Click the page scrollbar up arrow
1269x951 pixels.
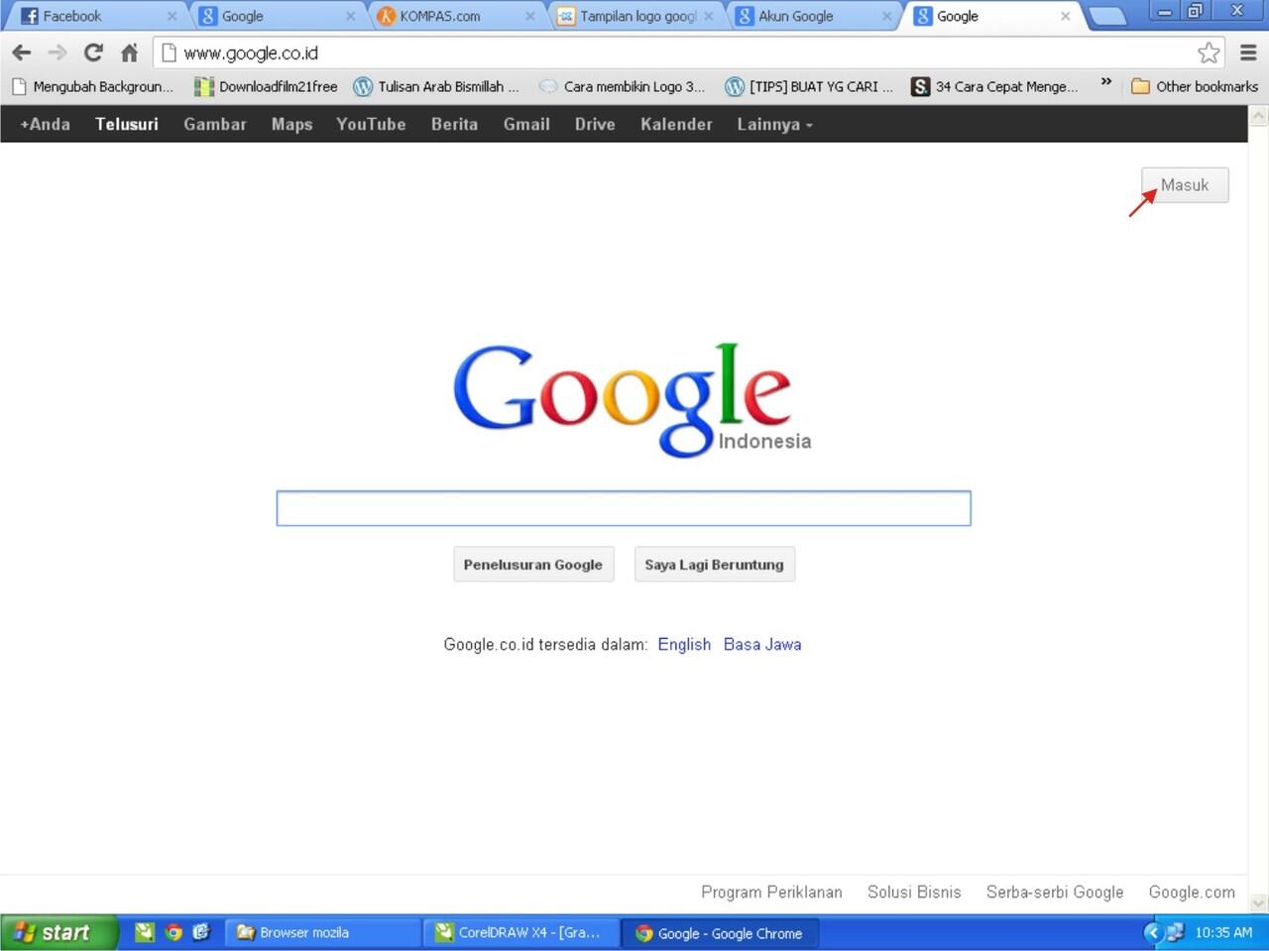pos(1259,116)
